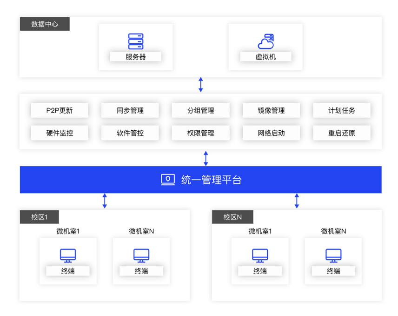The image size is (398, 316).
Task: Open the 计划任务 function
Action: pyautogui.click(x=342, y=110)
